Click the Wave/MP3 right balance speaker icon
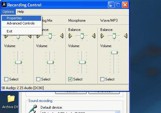 click(x=126, y=36)
